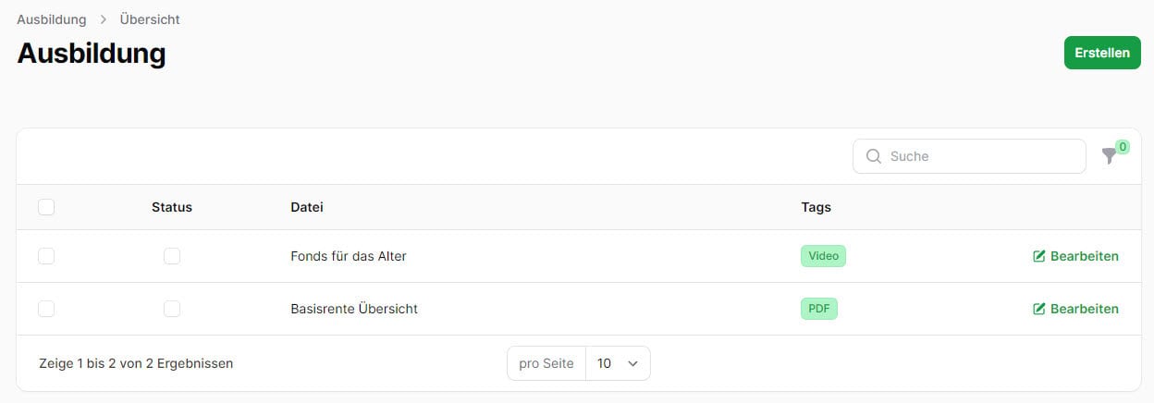
Task: Toggle status checkbox for Basisrente Übersicht
Action: coord(172,309)
